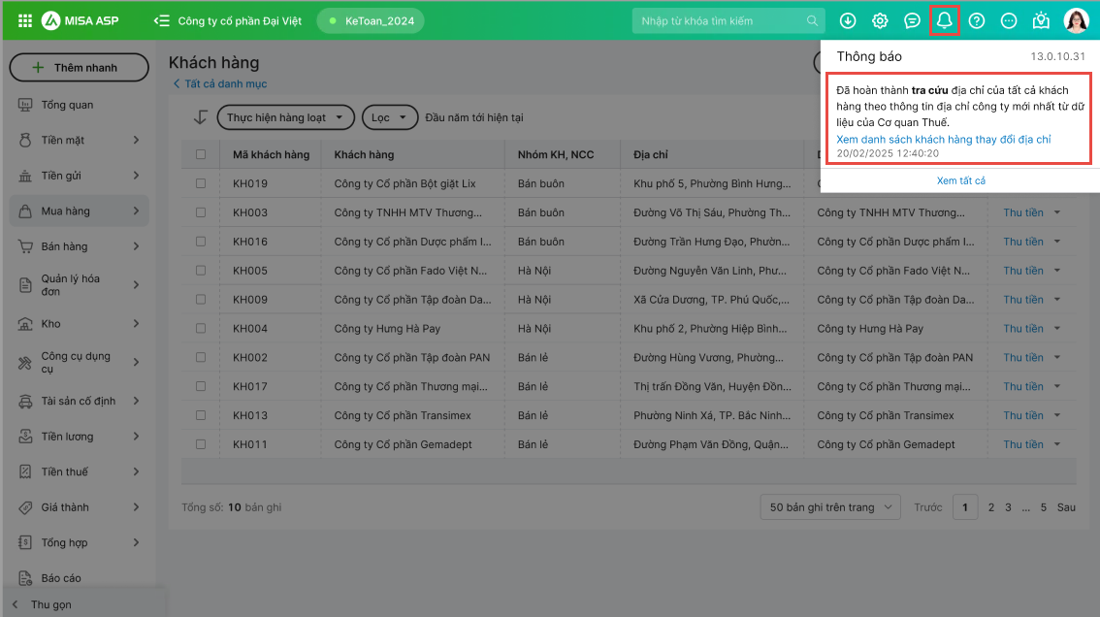Open the Giá thành menu item
This screenshot has height=617, width=1100.
point(79,506)
